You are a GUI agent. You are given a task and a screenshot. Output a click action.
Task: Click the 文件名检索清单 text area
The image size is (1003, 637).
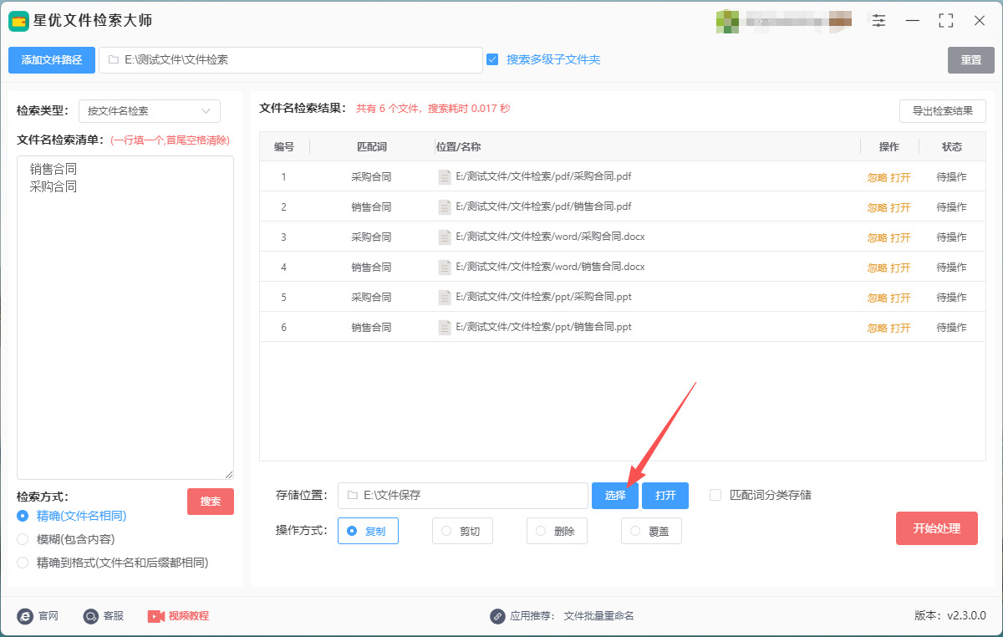point(125,318)
